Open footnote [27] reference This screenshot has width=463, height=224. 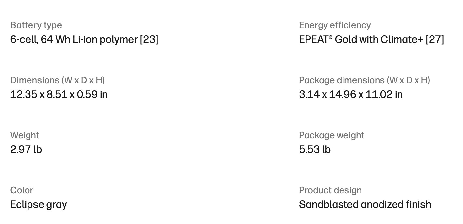[x=435, y=40]
